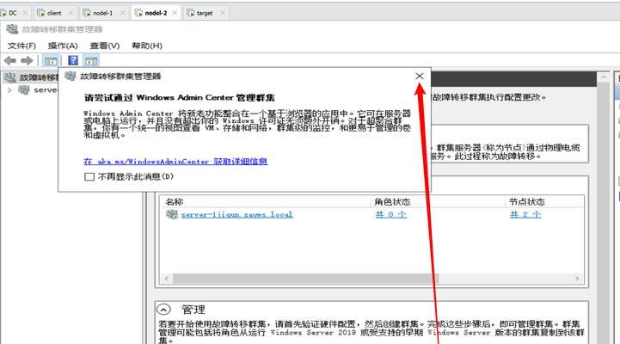620x344 pixels.
Task: Click the cluster list left scroll arrow
Action: (x=167, y=279)
